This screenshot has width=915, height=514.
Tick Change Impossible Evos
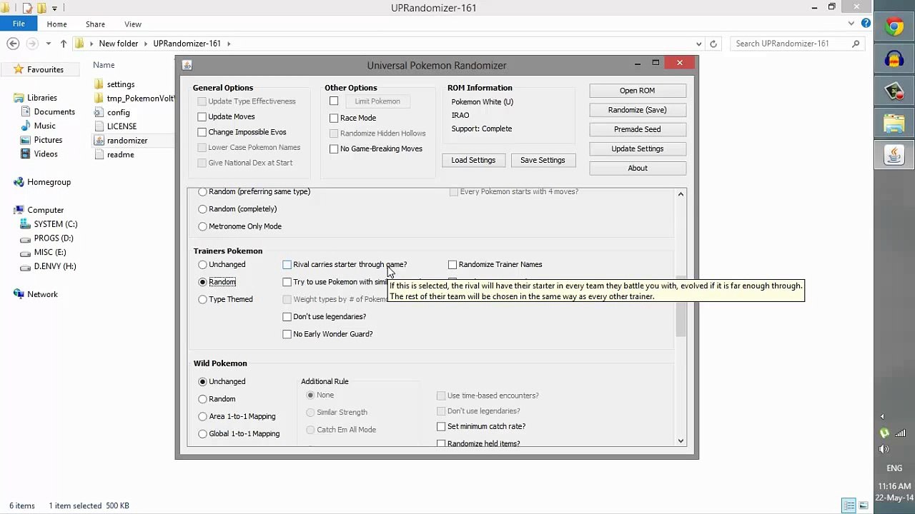pos(202,132)
